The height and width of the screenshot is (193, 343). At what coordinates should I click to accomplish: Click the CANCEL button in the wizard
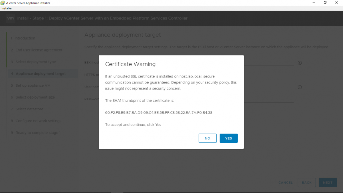point(286,182)
